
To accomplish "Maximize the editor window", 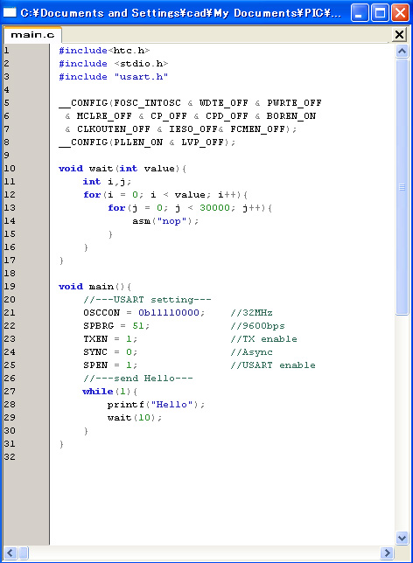I will pyautogui.click(x=380, y=13).
